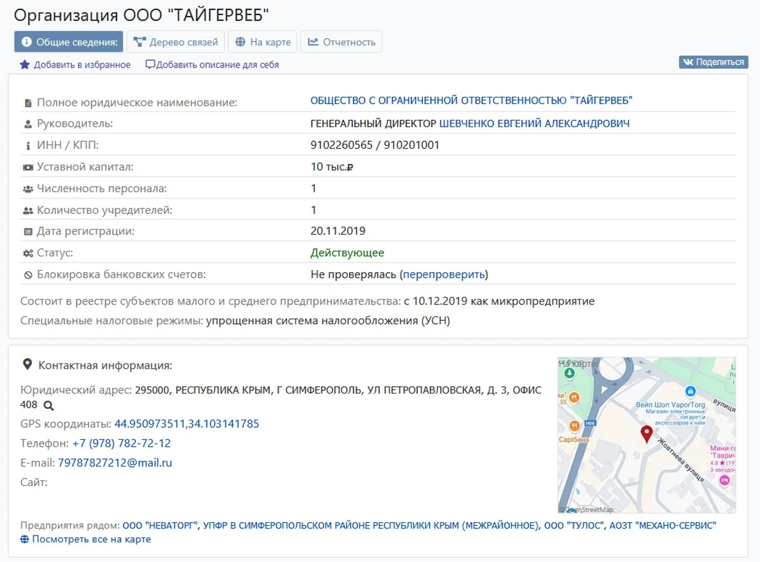Image resolution: width=760 pixels, height=562 pixels.
Task: Click ban icon beside Блокировка банковских счетов
Action: pyautogui.click(x=28, y=275)
